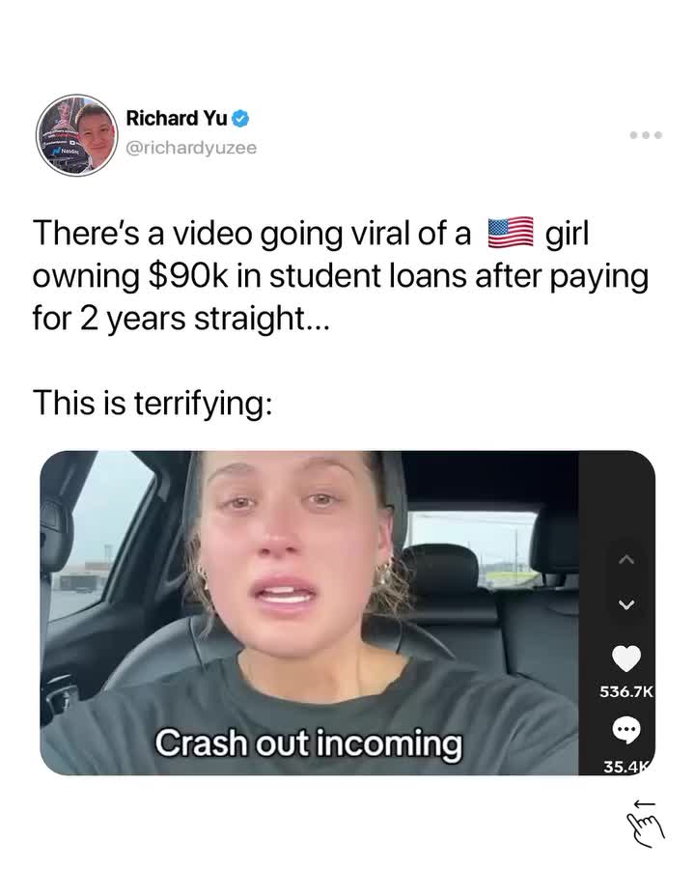Open comments via speech bubble icon
The image size is (695, 869).
click(x=626, y=730)
